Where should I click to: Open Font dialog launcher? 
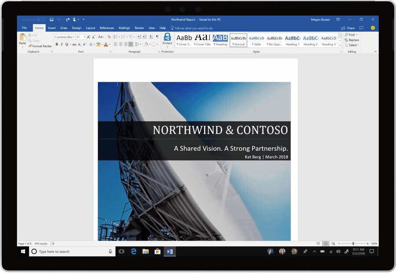110,52
